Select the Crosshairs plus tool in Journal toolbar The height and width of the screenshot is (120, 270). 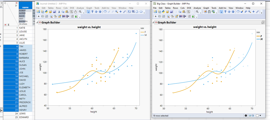coord(121,12)
